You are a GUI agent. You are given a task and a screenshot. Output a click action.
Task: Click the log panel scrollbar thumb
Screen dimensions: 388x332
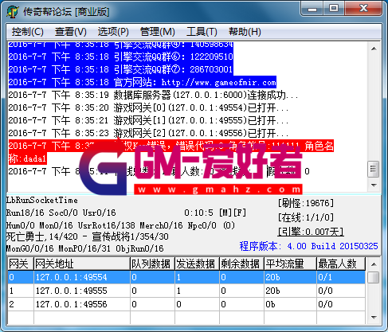tap(374, 169)
